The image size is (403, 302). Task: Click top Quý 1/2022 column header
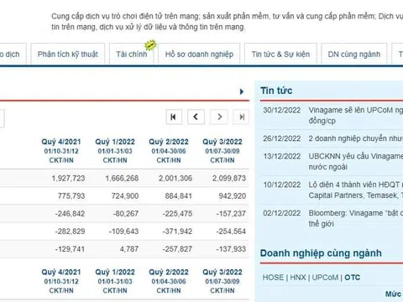tap(115, 150)
